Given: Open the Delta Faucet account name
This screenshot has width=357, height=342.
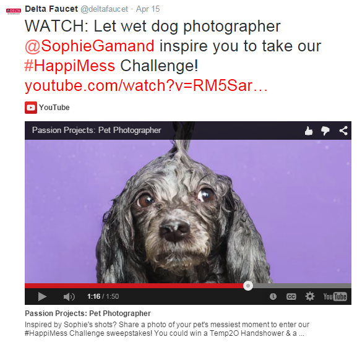Looking at the screenshot, I should click(51, 9).
